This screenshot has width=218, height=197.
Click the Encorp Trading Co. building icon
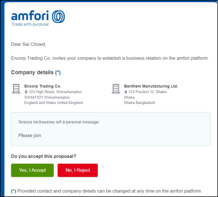(16, 89)
